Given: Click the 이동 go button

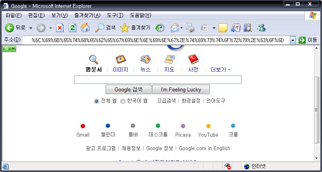Looking at the screenshot, I should coord(308,40).
